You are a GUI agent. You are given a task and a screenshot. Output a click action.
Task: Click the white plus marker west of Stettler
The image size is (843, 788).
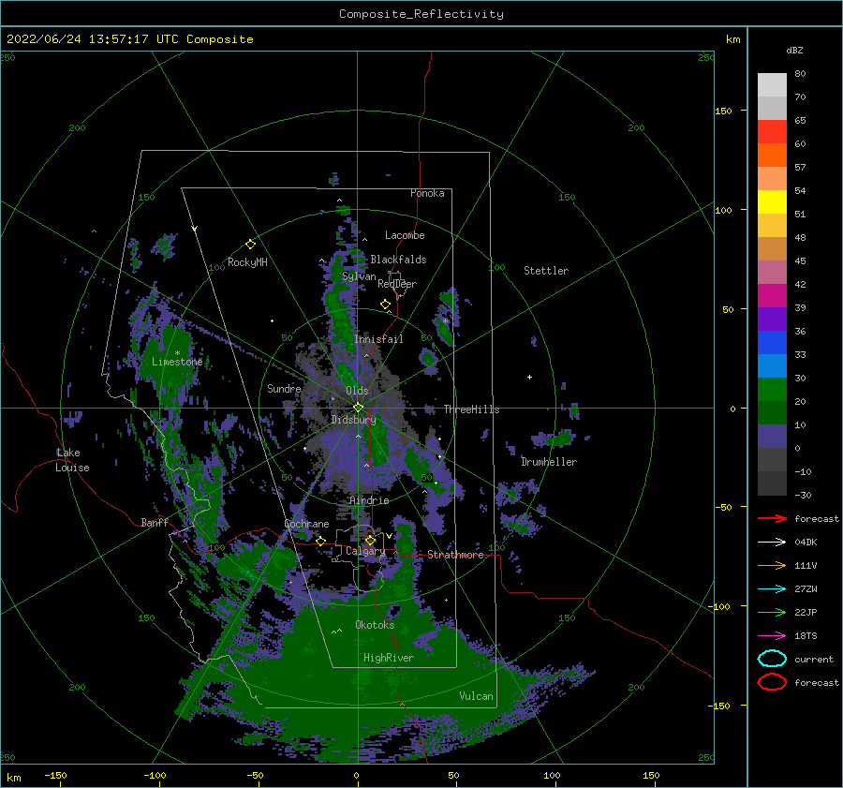click(x=529, y=377)
